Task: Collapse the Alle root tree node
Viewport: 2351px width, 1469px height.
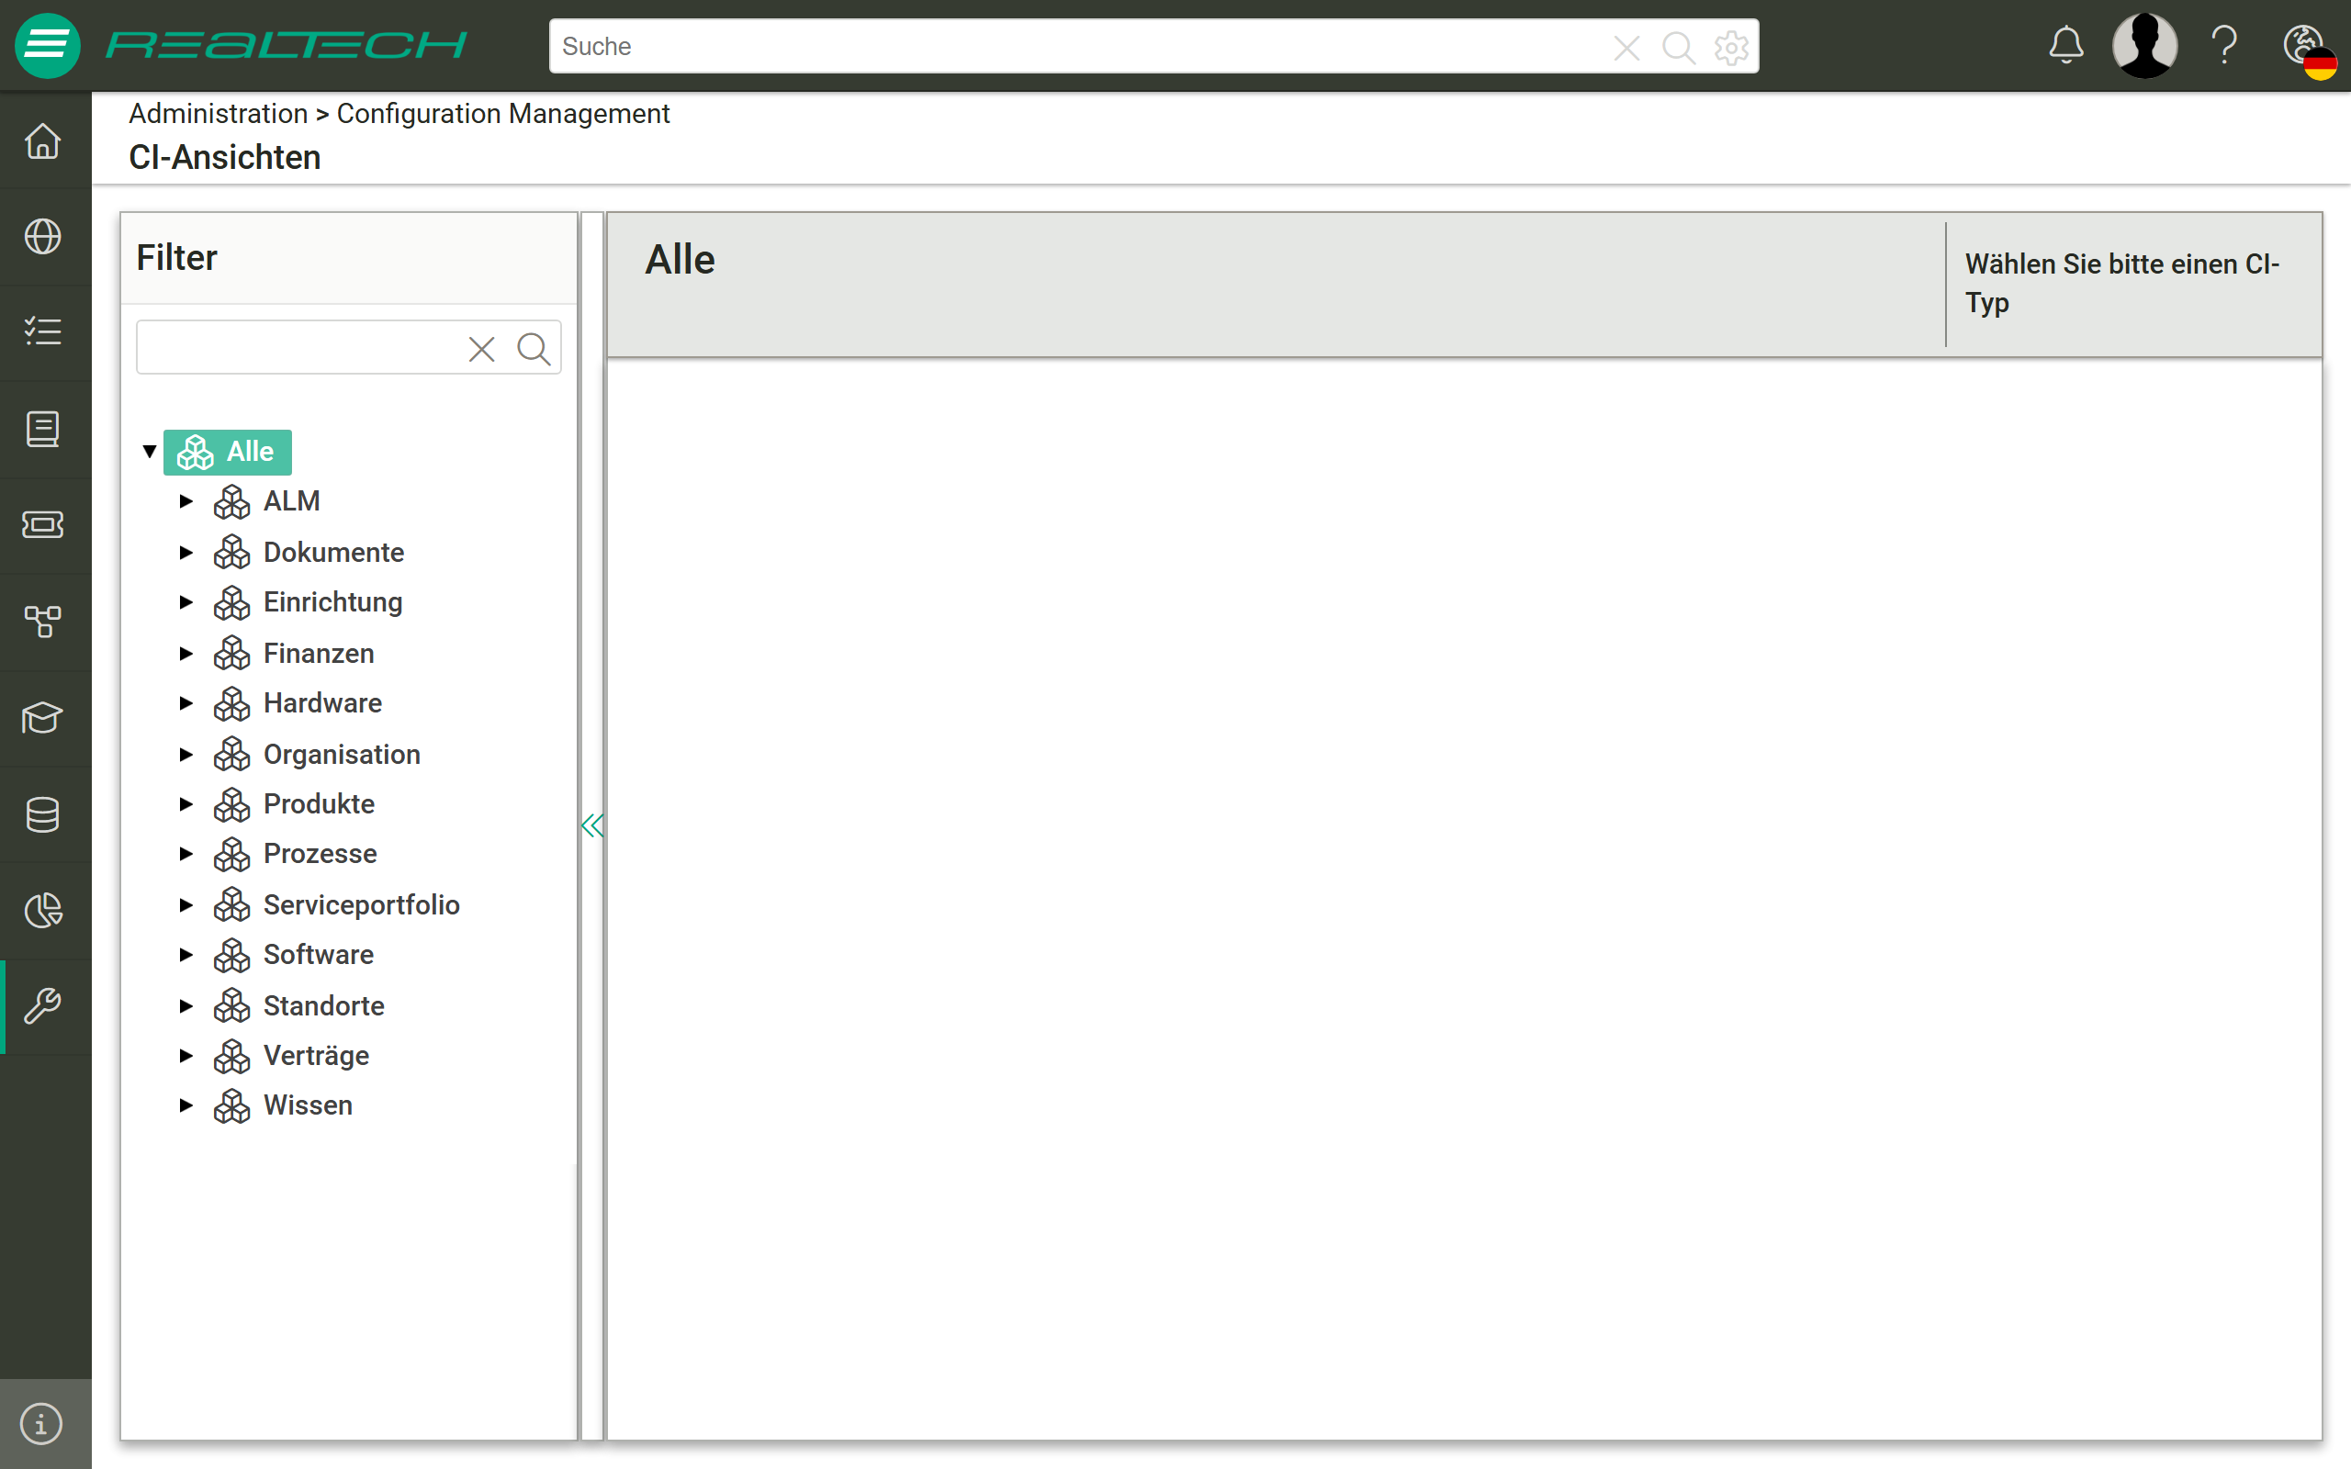Action: 150,451
